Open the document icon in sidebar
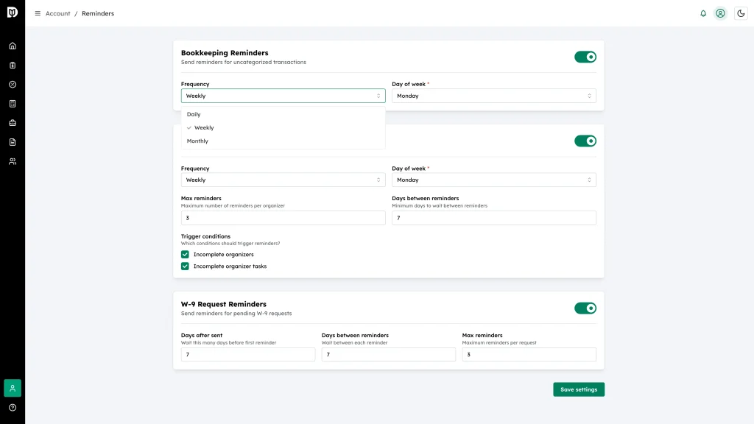The width and height of the screenshot is (754, 424). (13, 142)
